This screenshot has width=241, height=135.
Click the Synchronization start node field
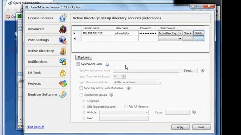(x=146, y=70)
